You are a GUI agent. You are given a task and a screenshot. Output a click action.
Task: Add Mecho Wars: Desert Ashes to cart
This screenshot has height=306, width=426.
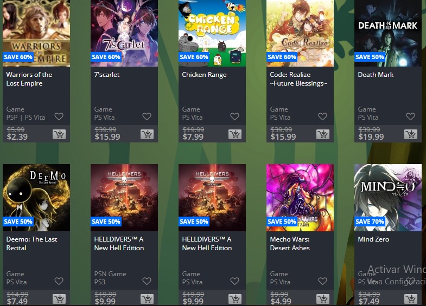click(x=323, y=299)
